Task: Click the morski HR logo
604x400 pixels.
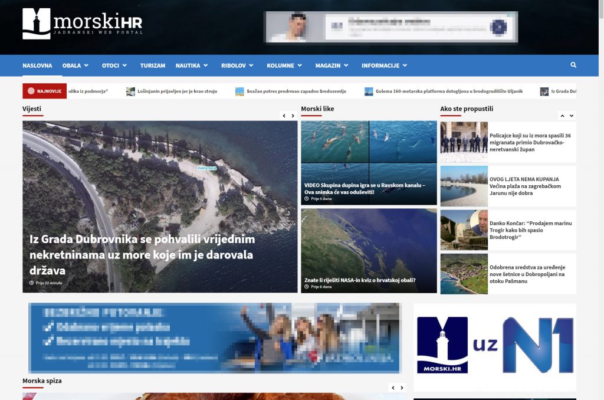Action: 83,24
